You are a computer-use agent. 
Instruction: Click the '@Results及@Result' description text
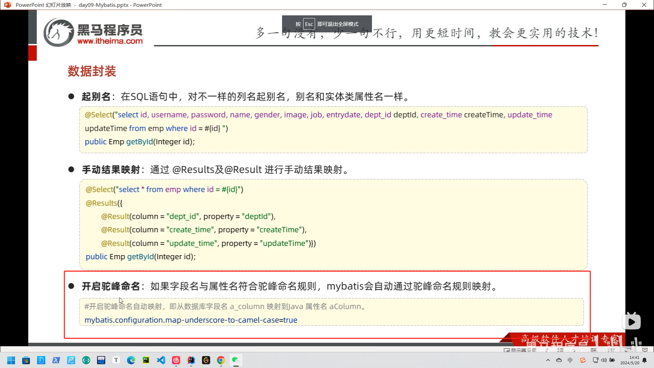pyautogui.click(x=217, y=170)
